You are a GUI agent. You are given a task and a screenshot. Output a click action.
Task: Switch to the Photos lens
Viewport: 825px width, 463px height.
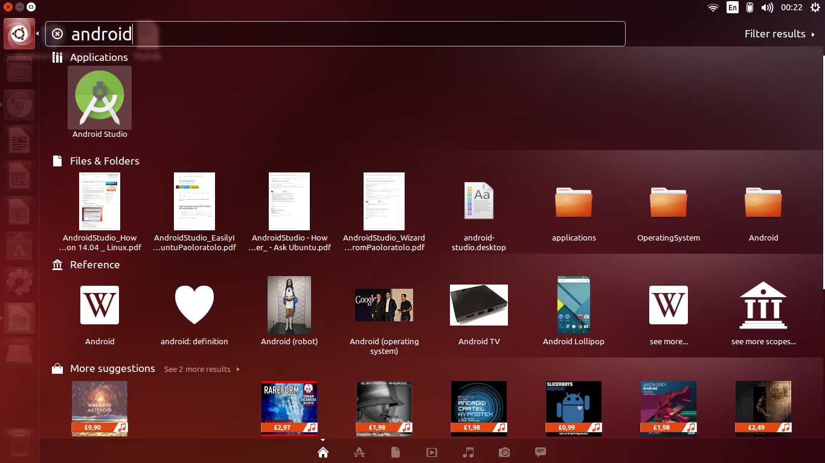[x=504, y=452]
